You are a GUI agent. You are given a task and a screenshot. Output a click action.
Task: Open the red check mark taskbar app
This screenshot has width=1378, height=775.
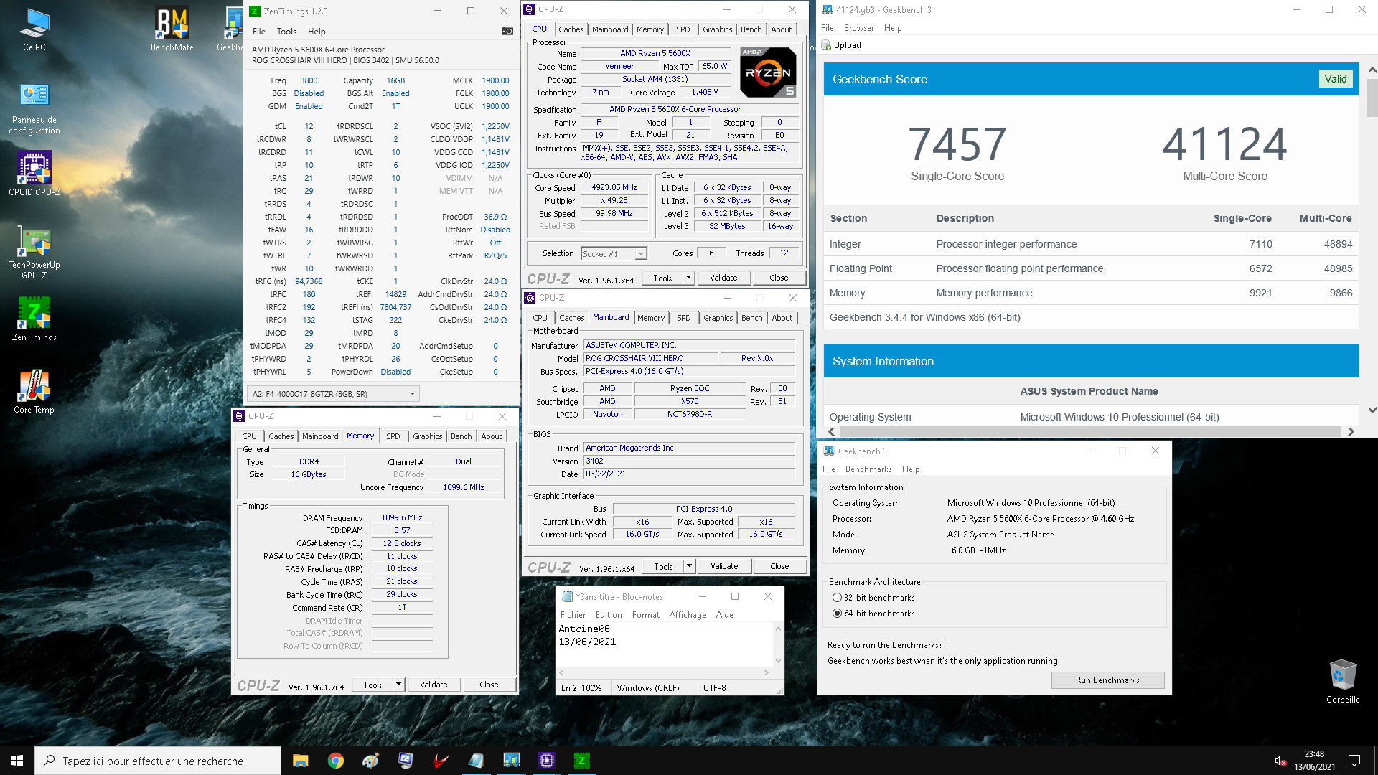point(441,761)
